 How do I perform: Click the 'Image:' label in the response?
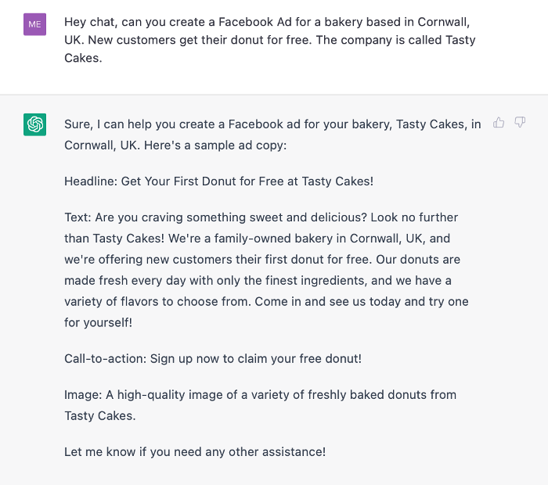(83, 395)
